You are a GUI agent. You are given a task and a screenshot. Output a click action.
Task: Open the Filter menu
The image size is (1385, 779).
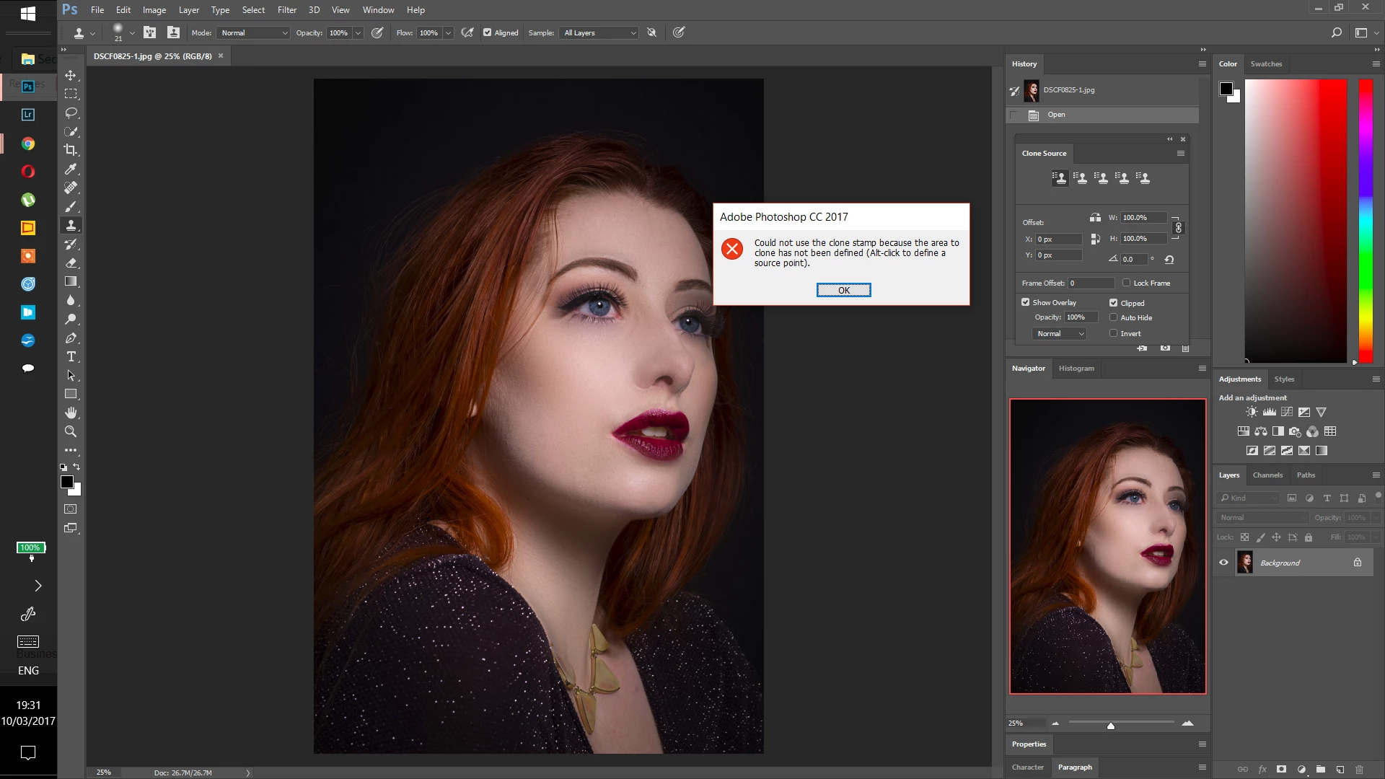[x=286, y=10]
